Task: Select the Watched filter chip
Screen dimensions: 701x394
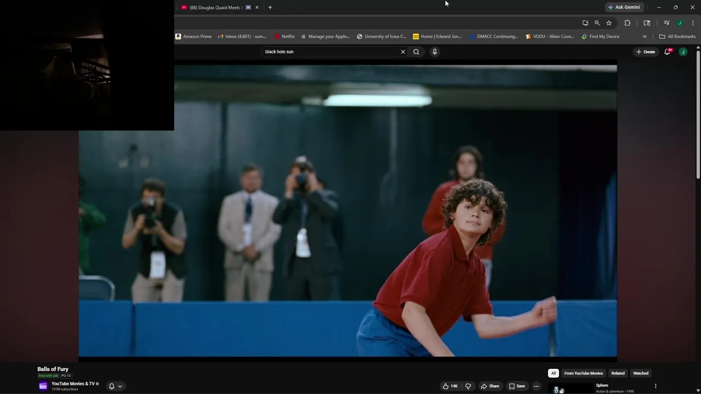Action: [x=641, y=373]
